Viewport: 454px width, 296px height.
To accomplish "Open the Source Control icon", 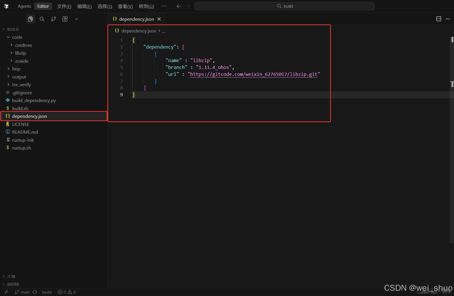I will tap(53, 19).
